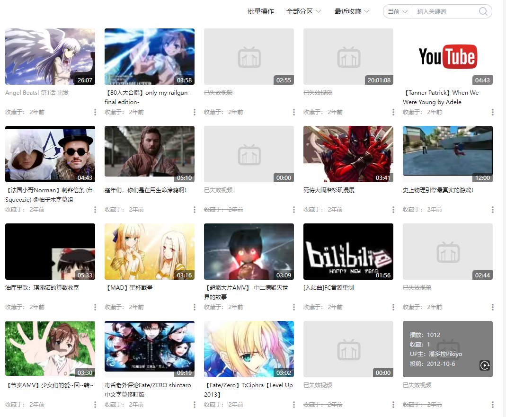Open 【法国小哥Norman】刺客信条 title link
This screenshot has height=417, width=506.
coord(49,195)
